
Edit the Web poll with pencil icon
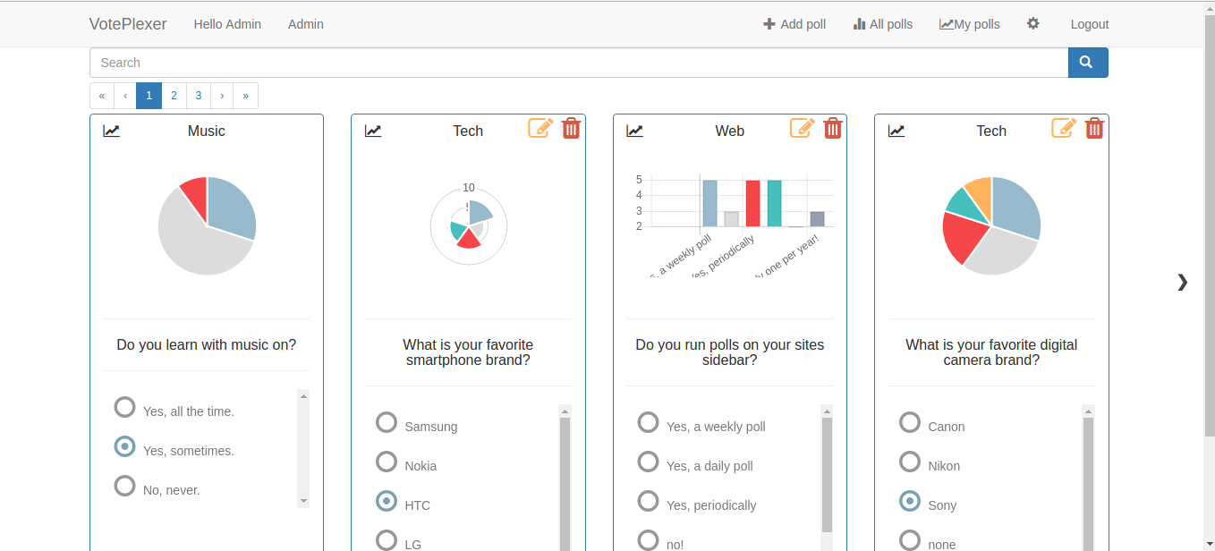coord(802,129)
